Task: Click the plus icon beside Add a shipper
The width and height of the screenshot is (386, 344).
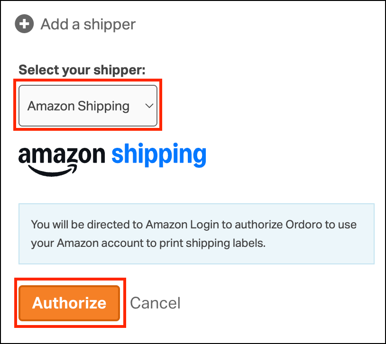Action: pyautogui.click(x=24, y=24)
